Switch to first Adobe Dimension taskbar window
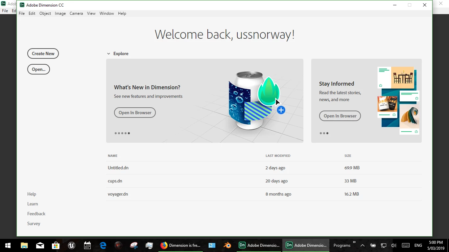The height and width of the screenshot is (252, 449). (x=259, y=245)
